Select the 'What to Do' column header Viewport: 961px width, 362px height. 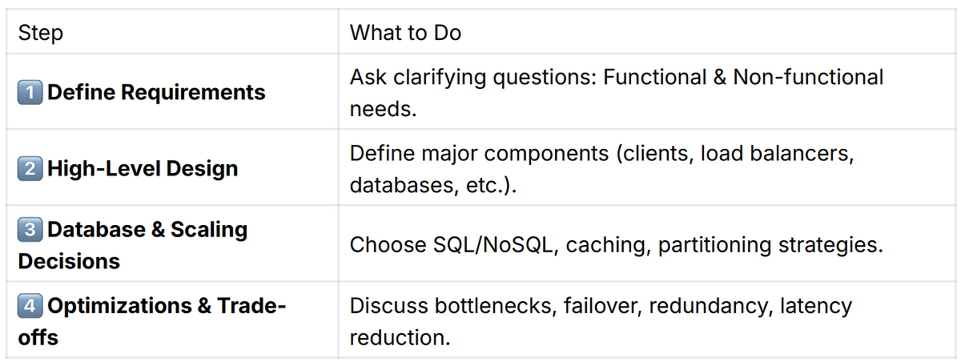(x=405, y=33)
